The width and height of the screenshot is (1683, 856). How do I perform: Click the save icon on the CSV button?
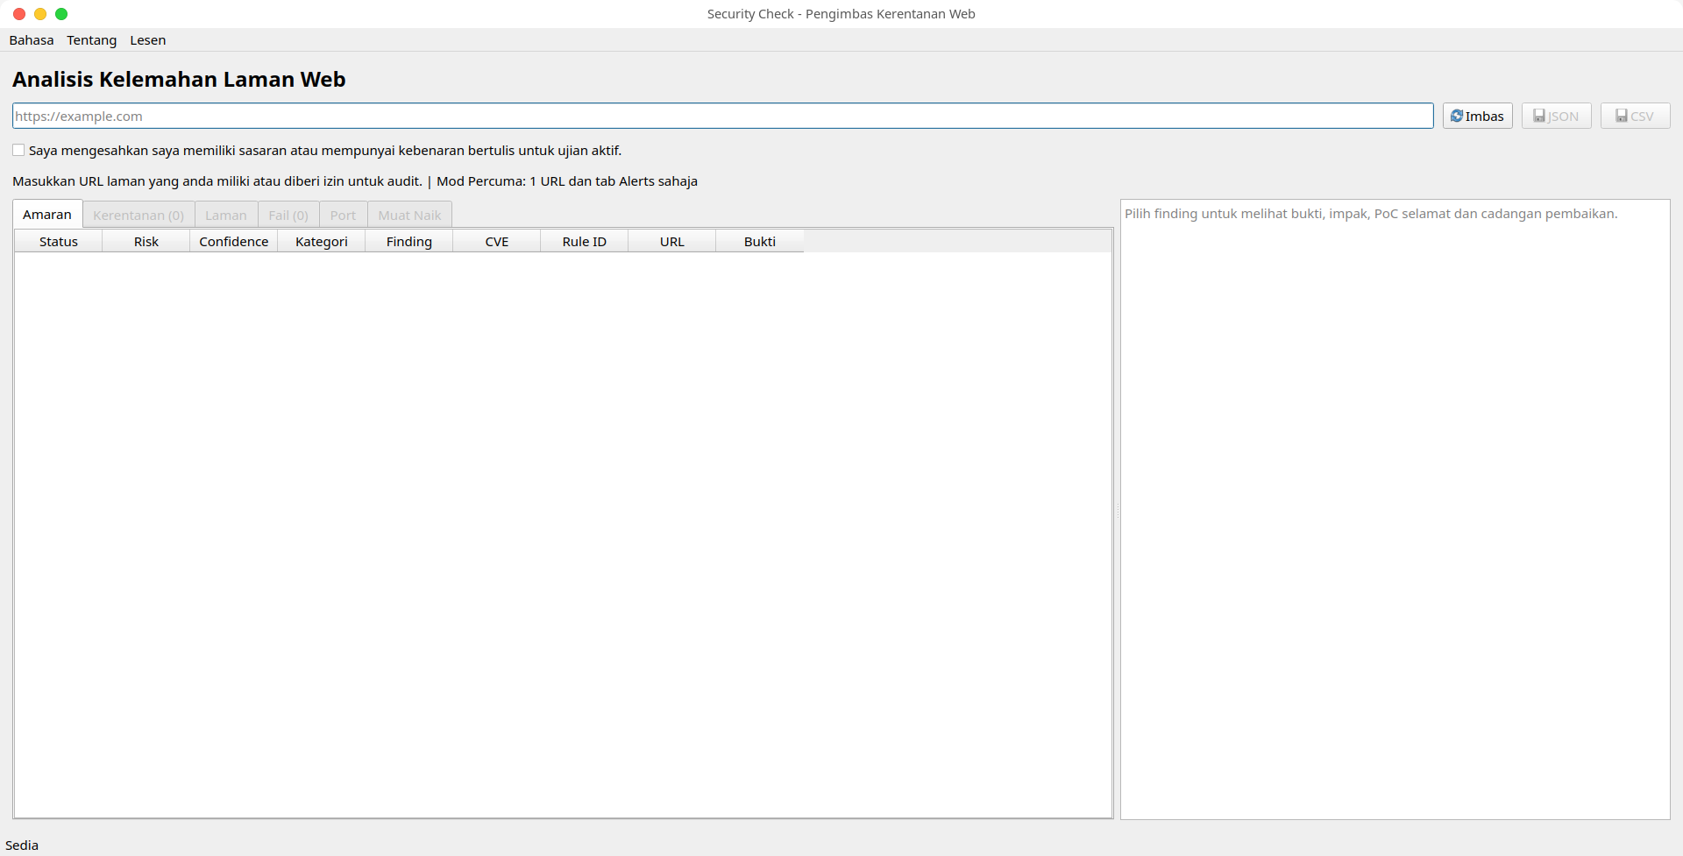1622,116
